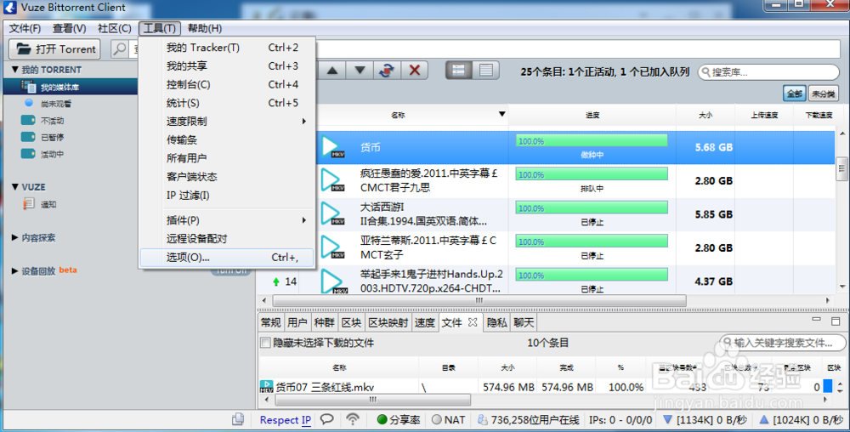Click the move-down arrow toolbar icon

pyautogui.click(x=360, y=71)
